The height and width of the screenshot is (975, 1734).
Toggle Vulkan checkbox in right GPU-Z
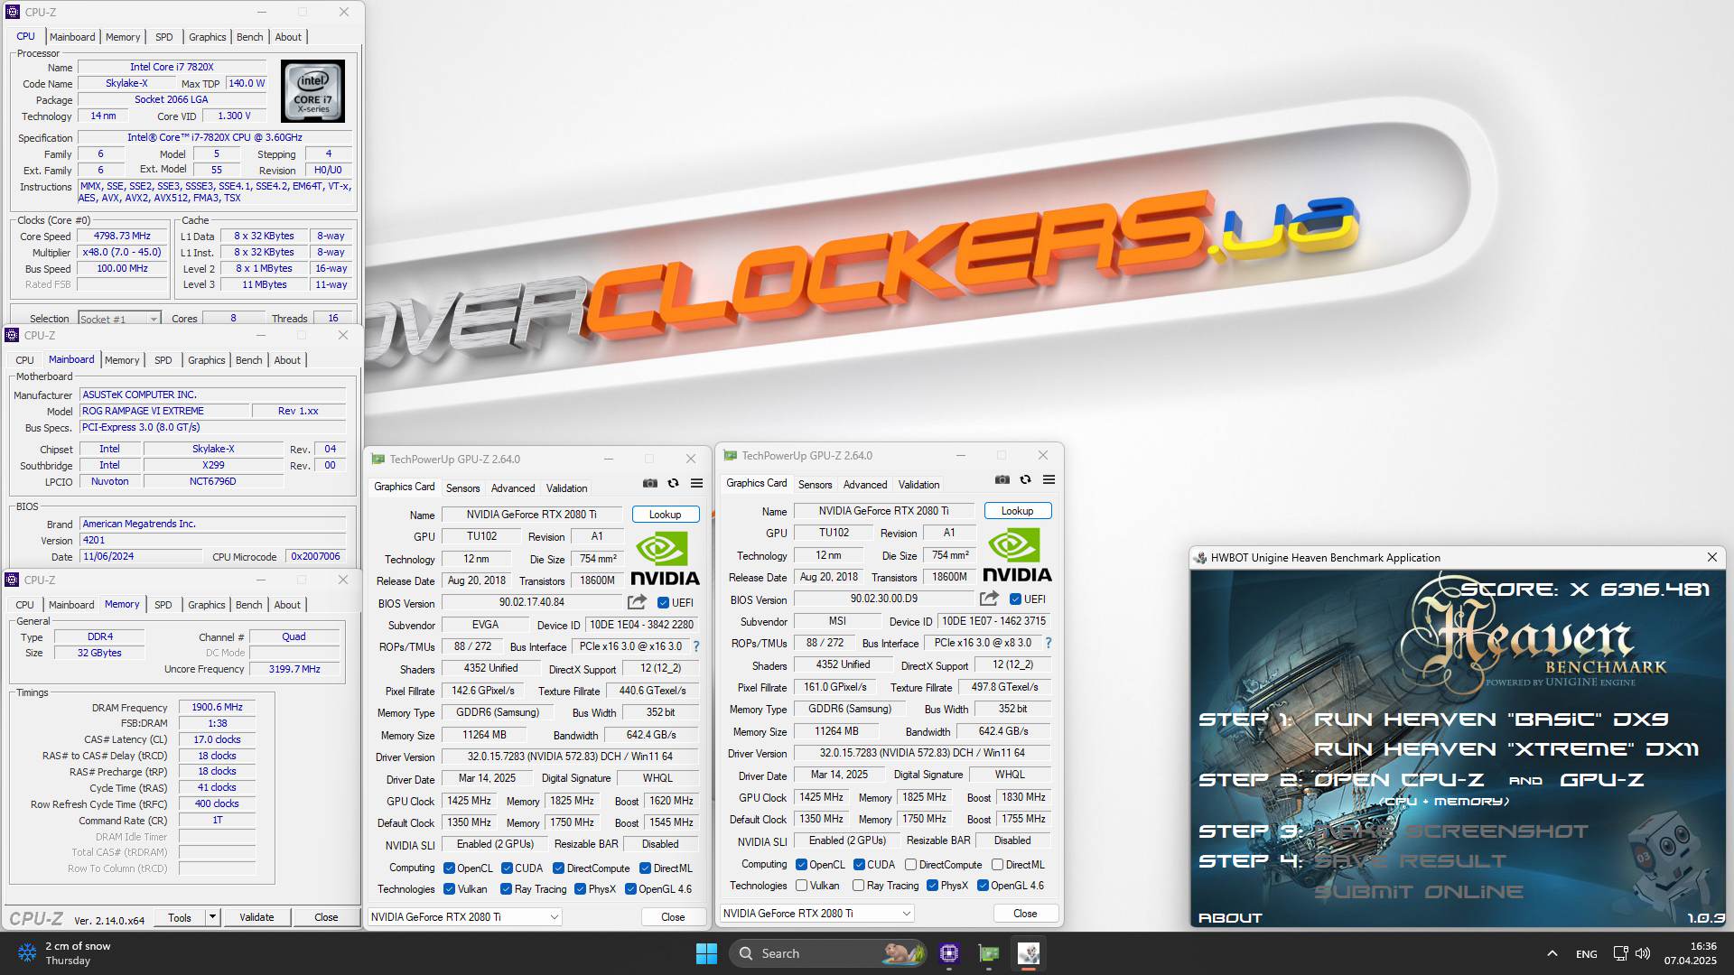point(801,886)
